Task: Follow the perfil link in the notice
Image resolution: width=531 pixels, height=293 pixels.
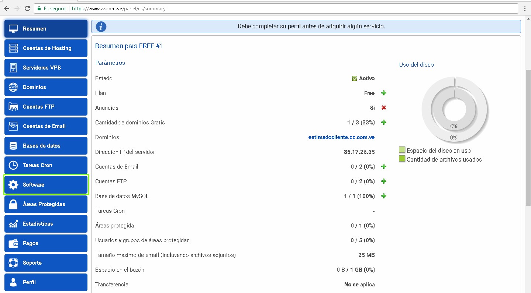Action: (x=294, y=27)
